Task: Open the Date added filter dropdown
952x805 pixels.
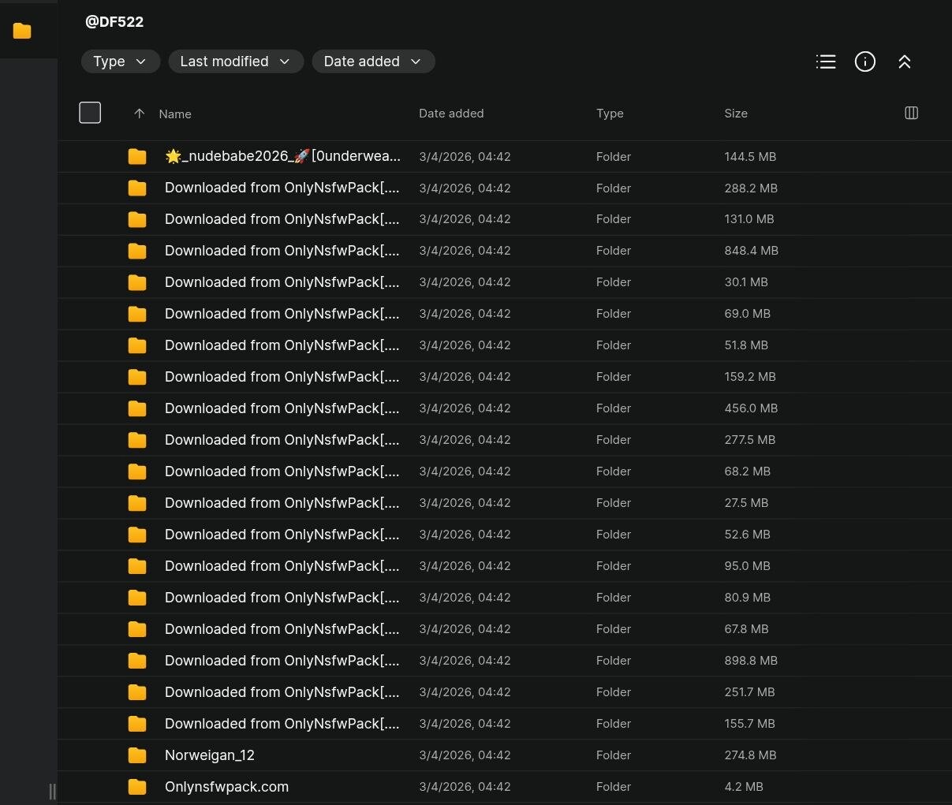Action: (x=373, y=61)
